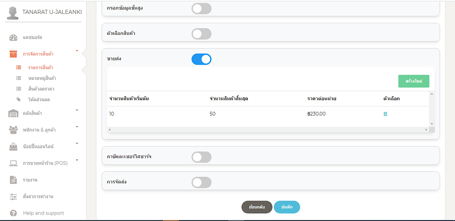Screen dimensions: 455x221
Task: Click the บันทึก save button
Action: pos(287,207)
